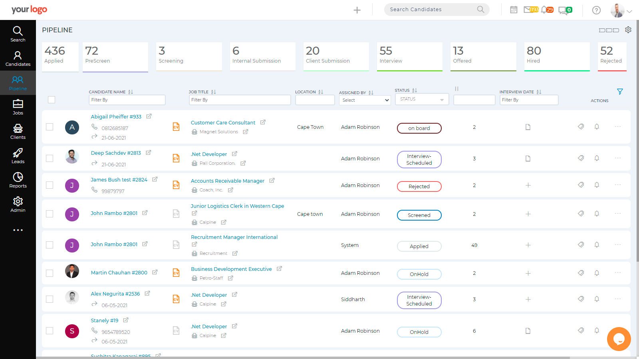The width and height of the screenshot is (639, 359).
Task: Open Abigail Pheiffer's CV icon
Action: pos(176,127)
